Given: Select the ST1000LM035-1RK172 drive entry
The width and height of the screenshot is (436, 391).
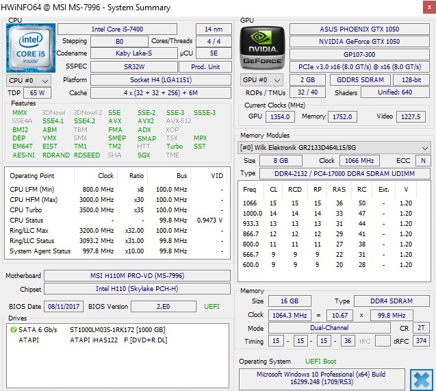Looking at the screenshot, I should [x=117, y=330].
